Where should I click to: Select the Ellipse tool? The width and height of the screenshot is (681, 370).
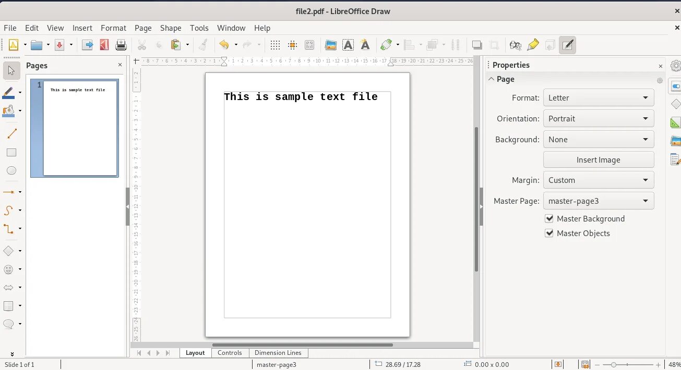(11, 170)
